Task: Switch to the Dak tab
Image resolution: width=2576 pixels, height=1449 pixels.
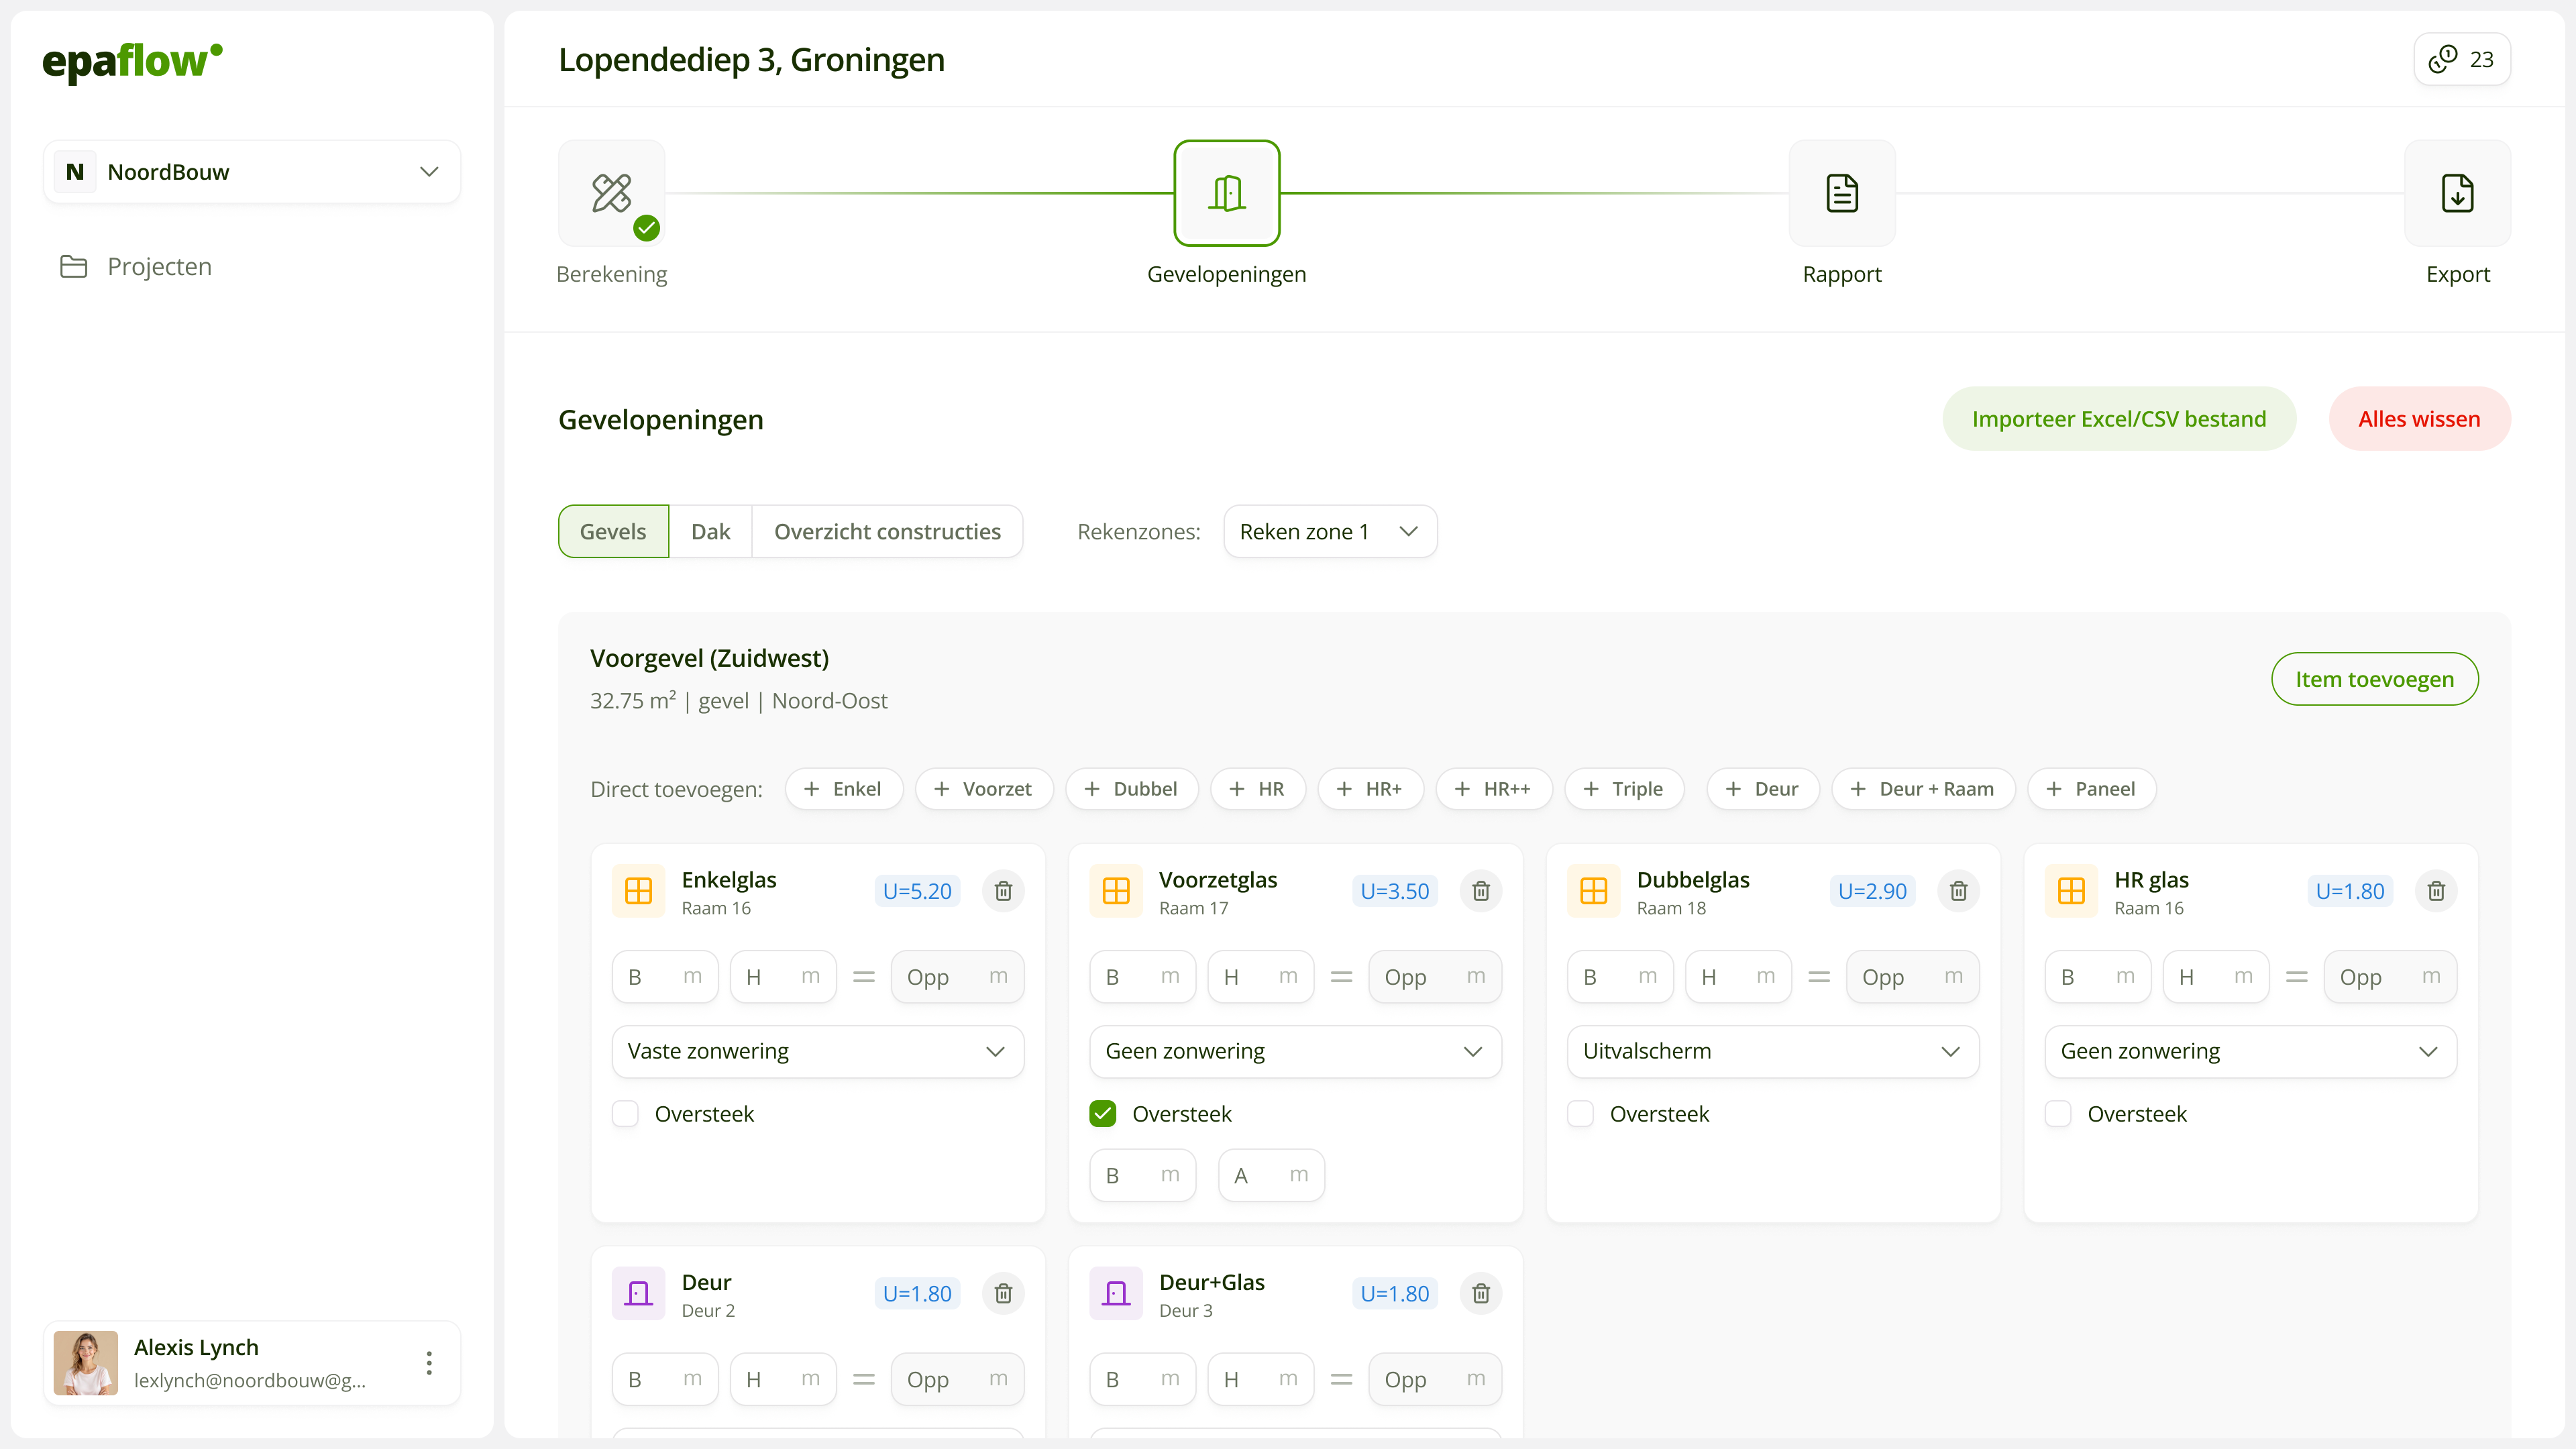Action: pos(710,531)
